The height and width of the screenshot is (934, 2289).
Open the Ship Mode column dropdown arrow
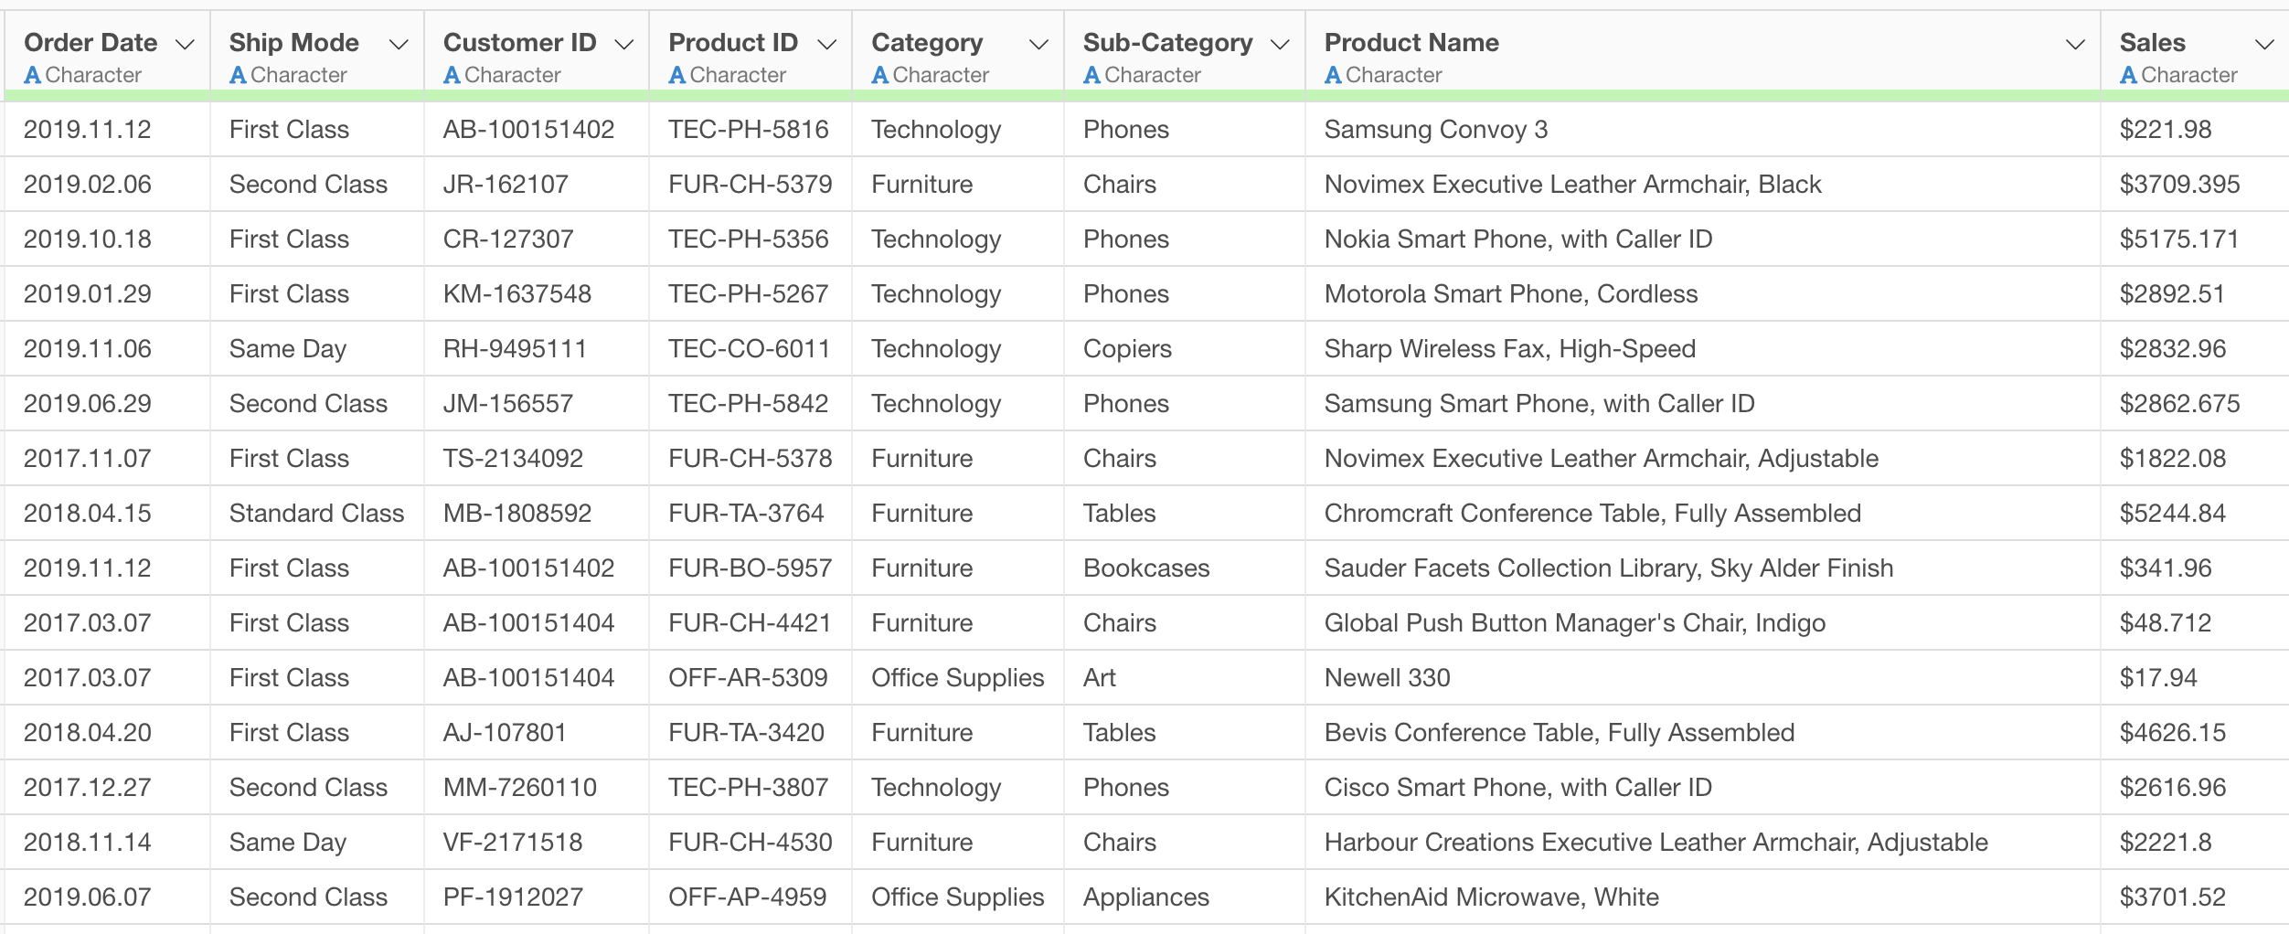[x=399, y=45]
